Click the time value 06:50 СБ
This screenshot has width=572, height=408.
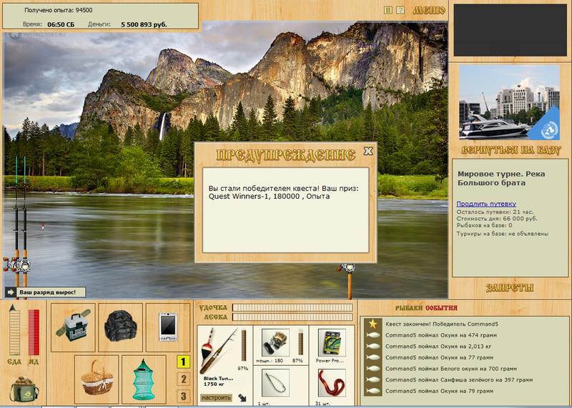pyautogui.click(x=61, y=25)
